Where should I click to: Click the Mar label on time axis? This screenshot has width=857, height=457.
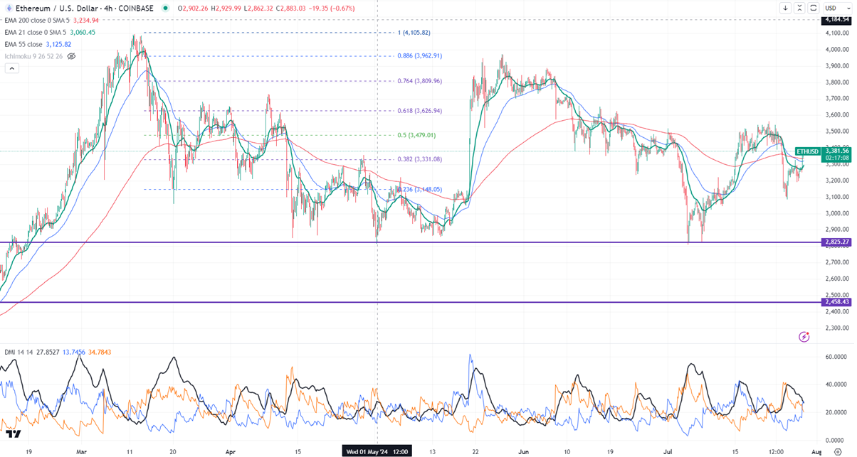coord(81,451)
